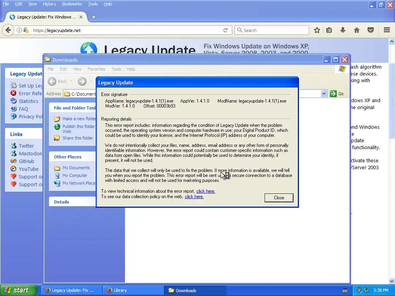Go back in Firefox
Screen dimensions: 395x296
8,30
